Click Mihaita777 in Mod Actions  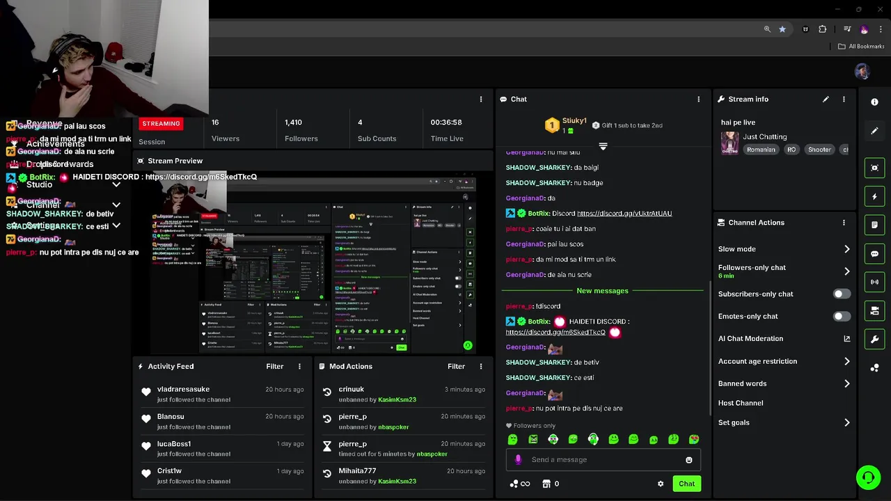click(357, 471)
